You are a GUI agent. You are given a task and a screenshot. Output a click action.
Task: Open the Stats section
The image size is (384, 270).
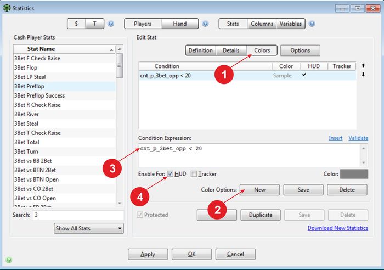(233, 24)
